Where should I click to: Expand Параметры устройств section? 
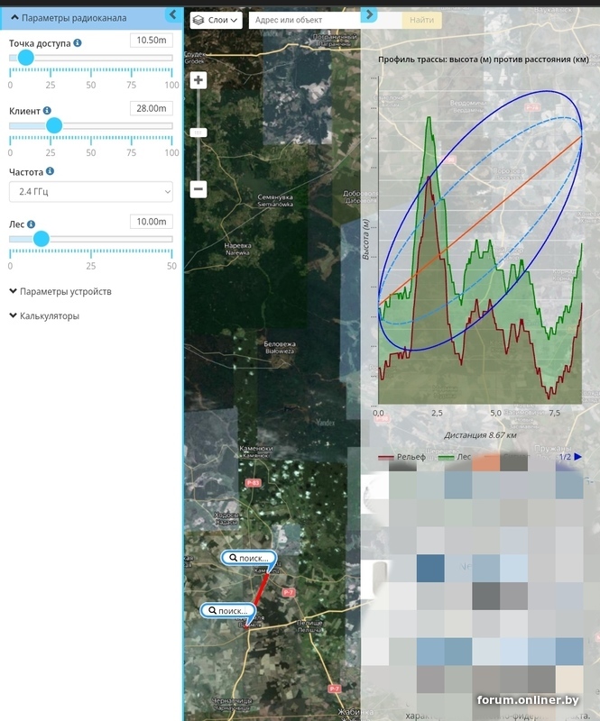click(x=60, y=291)
